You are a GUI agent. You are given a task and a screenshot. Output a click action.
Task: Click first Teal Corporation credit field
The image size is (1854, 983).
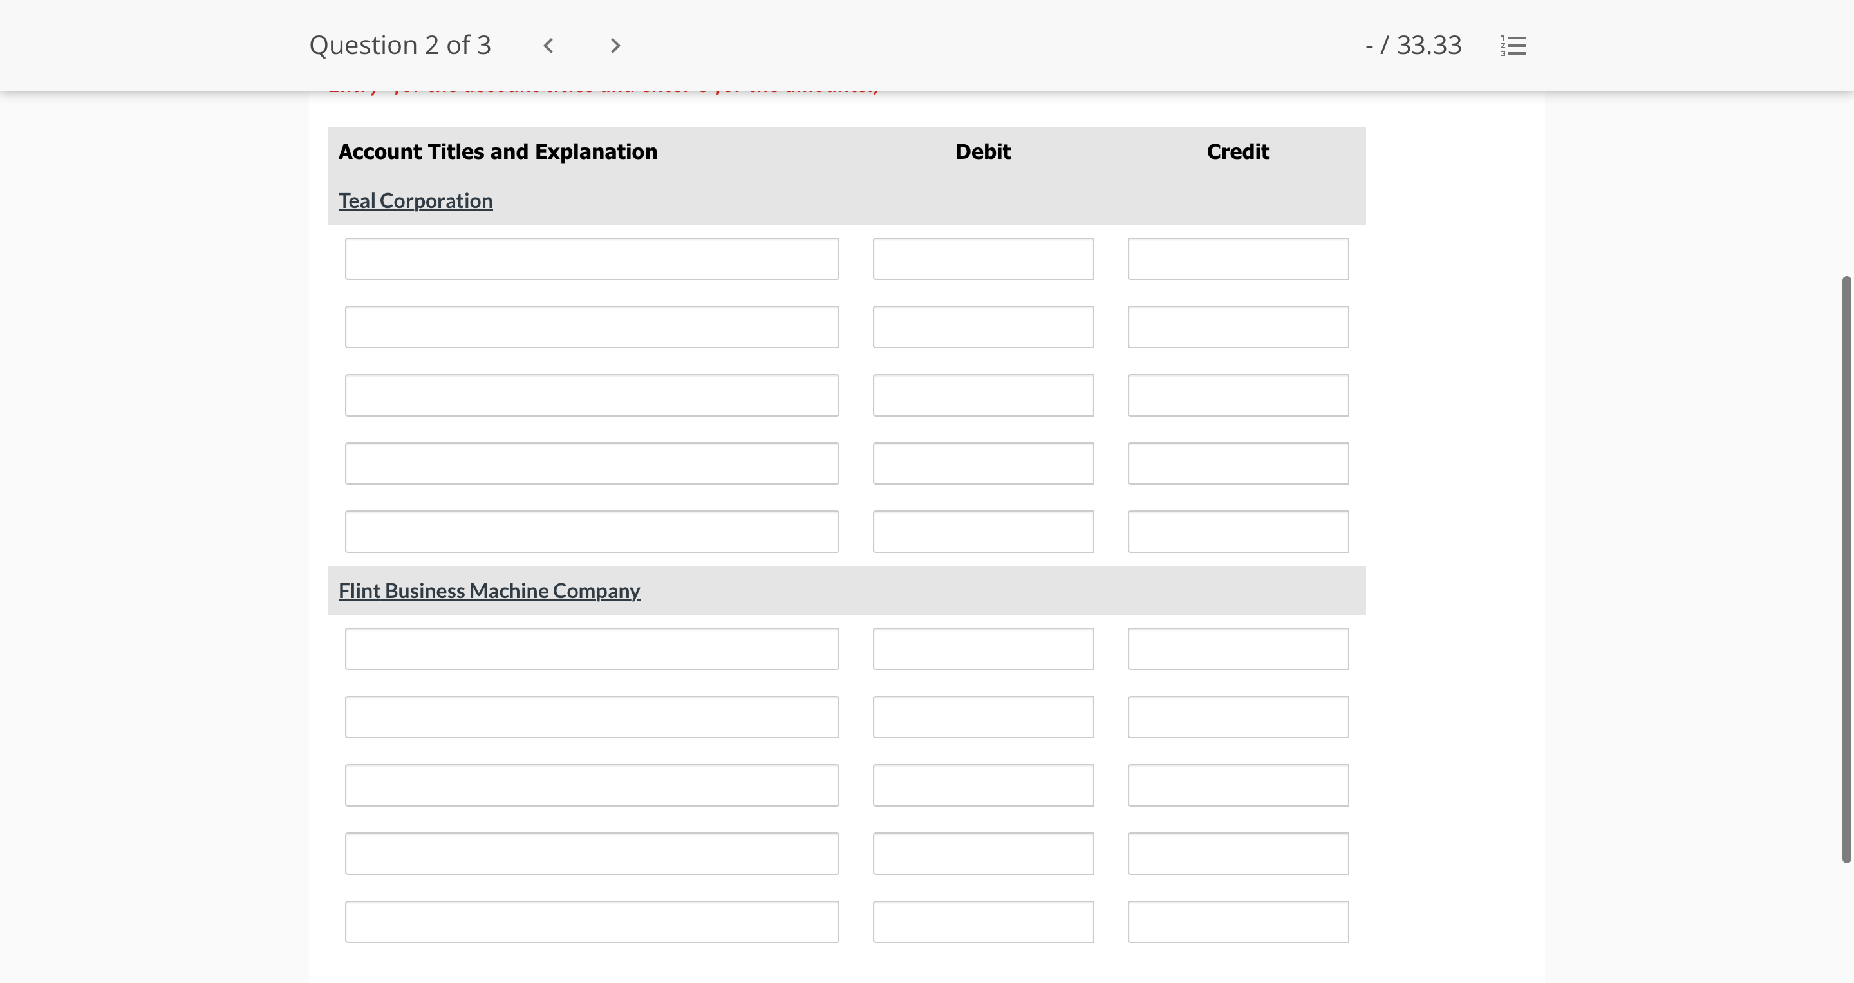click(x=1238, y=259)
